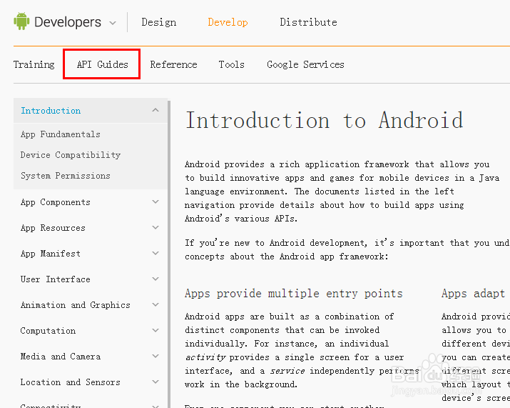
Task: Open the Developers site dropdown arrow
Action: pyautogui.click(x=113, y=23)
